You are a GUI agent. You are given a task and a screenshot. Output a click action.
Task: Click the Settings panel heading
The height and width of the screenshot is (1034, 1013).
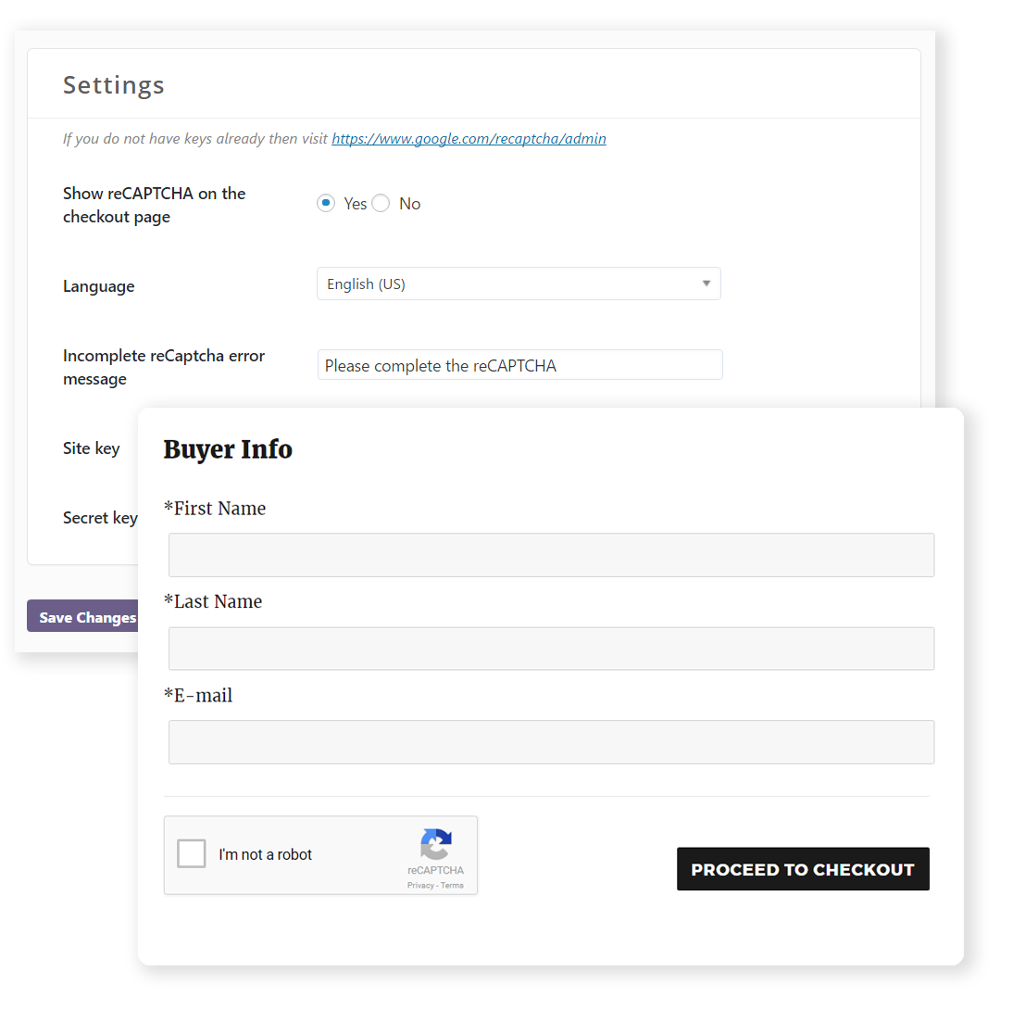114,85
